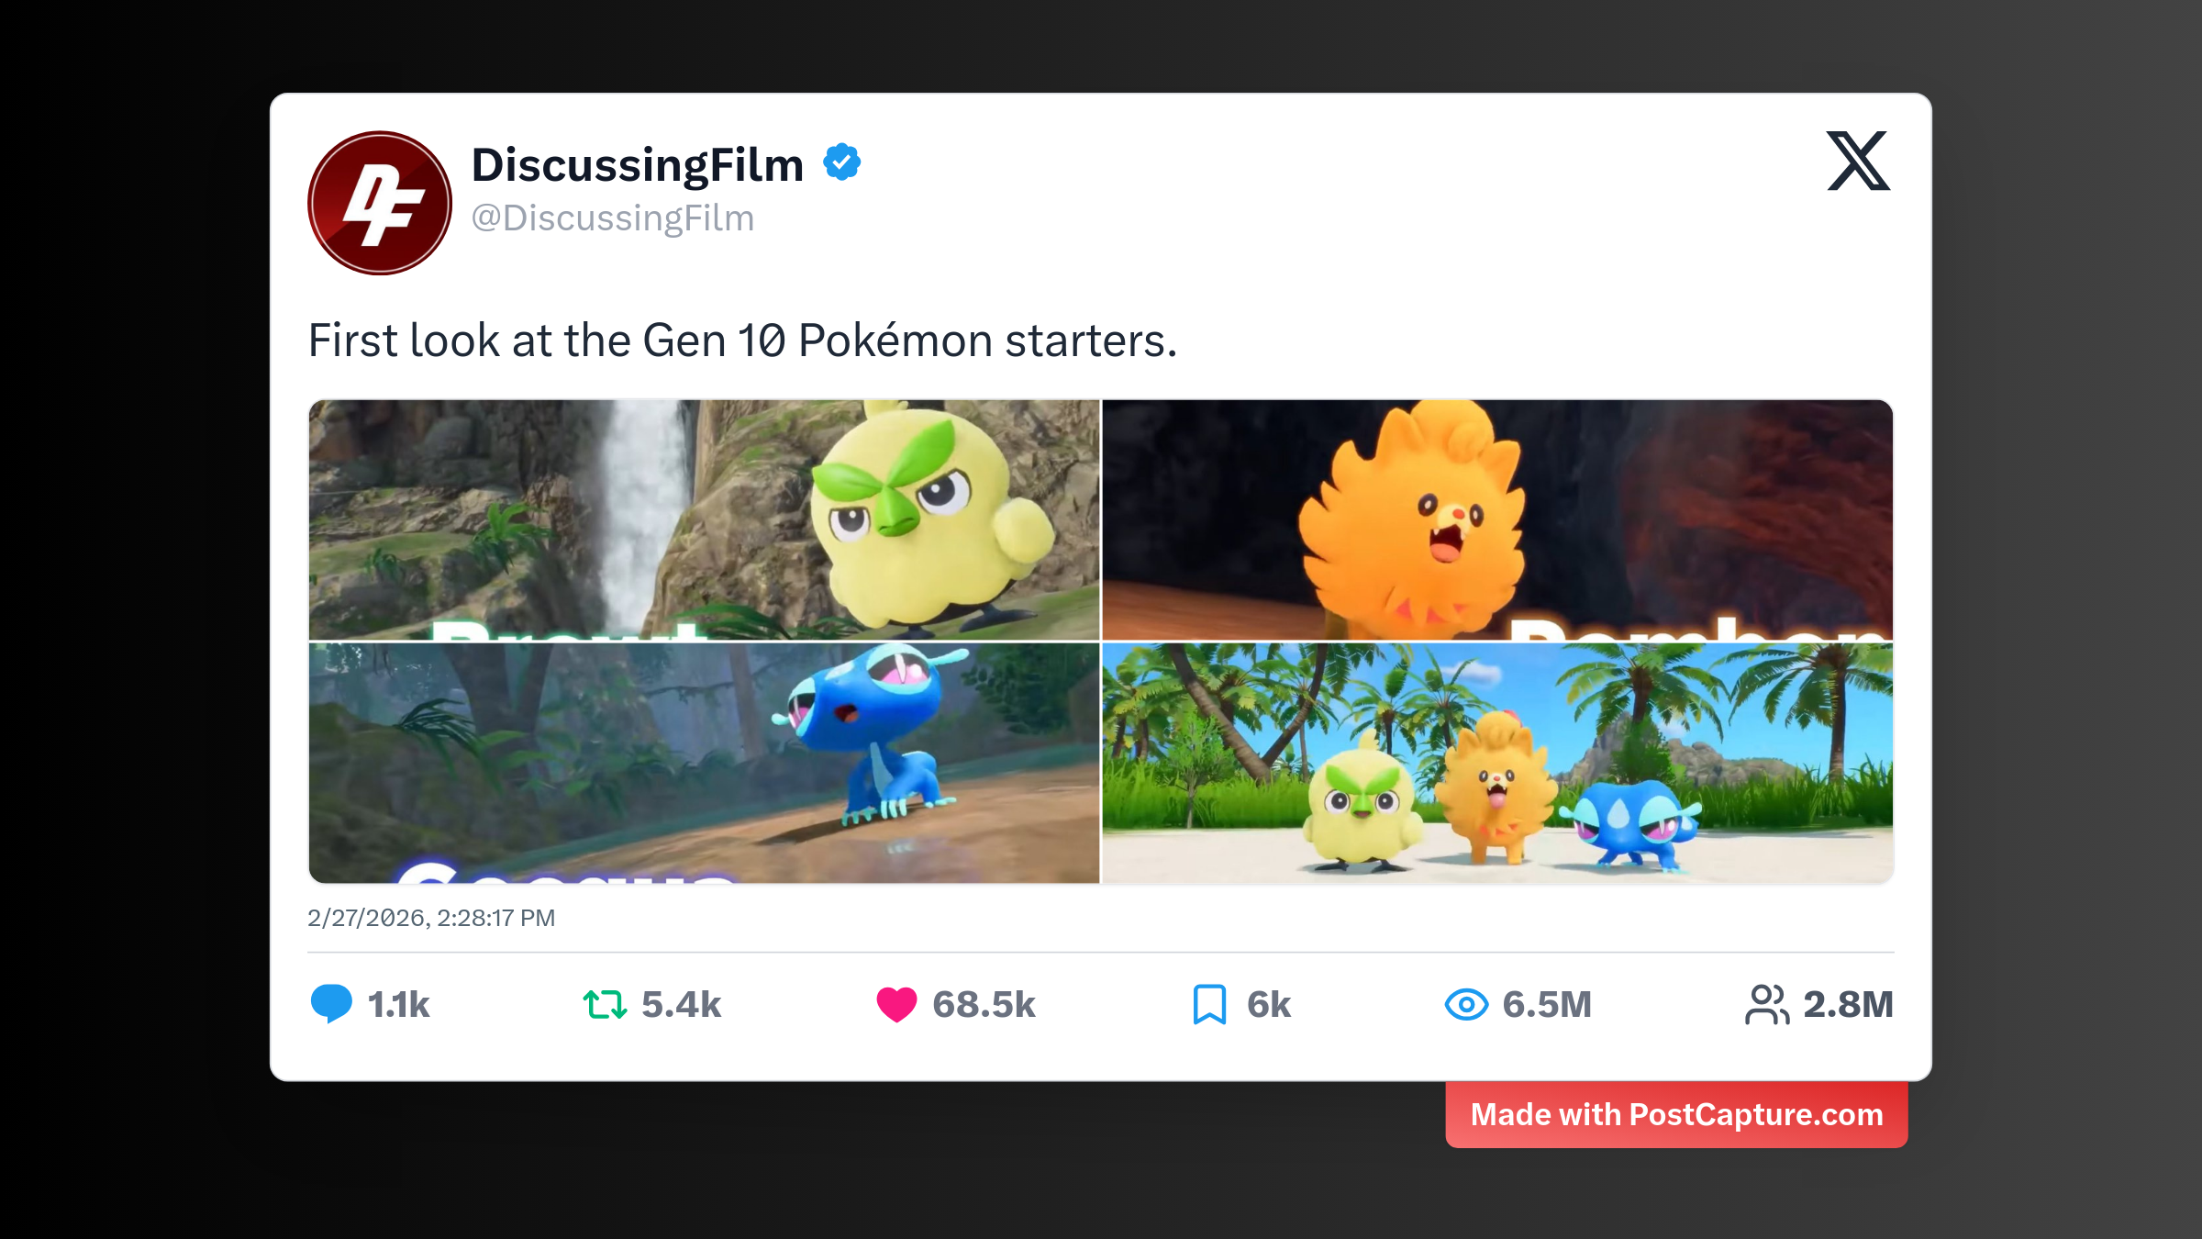Image resolution: width=2202 pixels, height=1239 pixels.
Task: Click the 5.4k retweets count
Action: [x=681, y=1004]
